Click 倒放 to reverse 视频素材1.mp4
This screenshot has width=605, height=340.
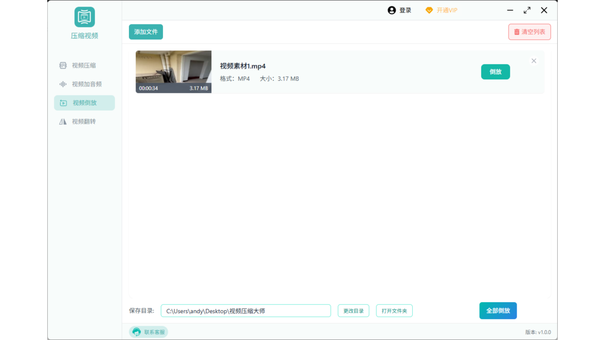click(x=495, y=72)
